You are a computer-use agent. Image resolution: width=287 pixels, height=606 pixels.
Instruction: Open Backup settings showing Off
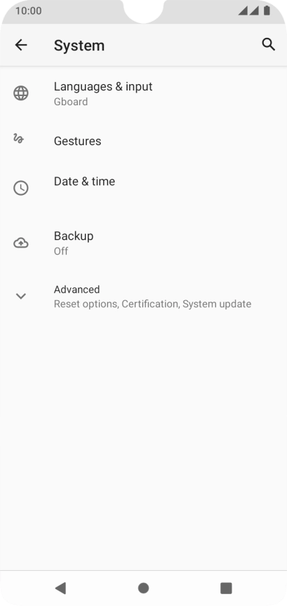coord(143,243)
